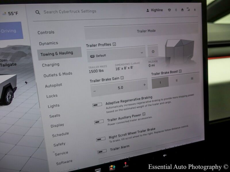Toggle Adaptive Regenerative Braking switch

pyautogui.click(x=97, y=105)
